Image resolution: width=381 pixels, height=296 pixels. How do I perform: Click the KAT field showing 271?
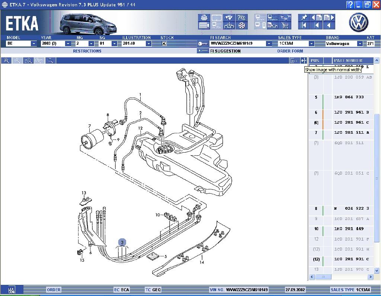(x=370, y=44)
